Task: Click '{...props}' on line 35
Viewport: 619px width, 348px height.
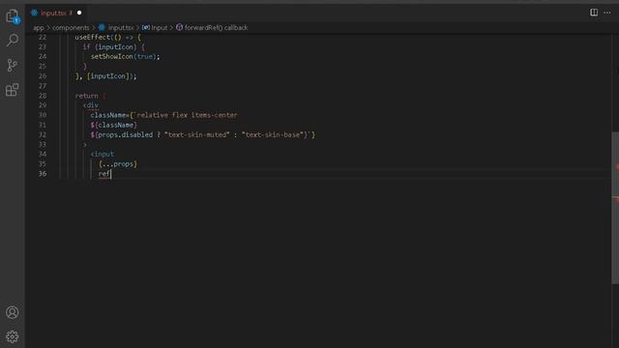Action: (118, 163)
